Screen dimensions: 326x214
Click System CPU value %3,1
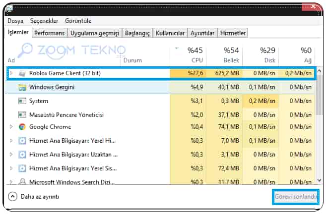pyautogui.click(x=196, y=101)
